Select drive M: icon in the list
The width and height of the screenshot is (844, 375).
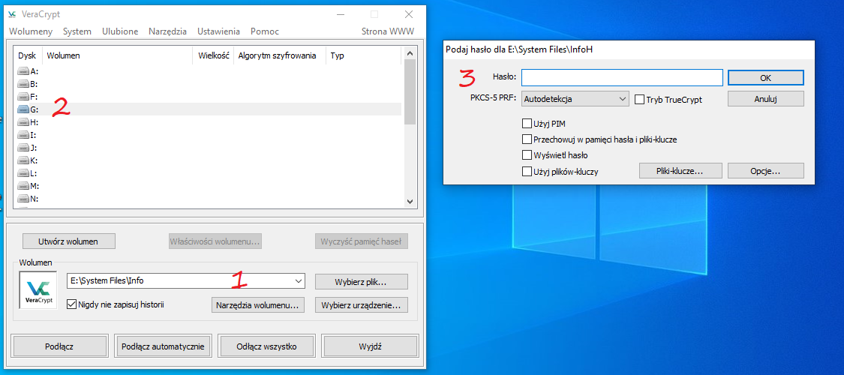(x=24, y=186)
